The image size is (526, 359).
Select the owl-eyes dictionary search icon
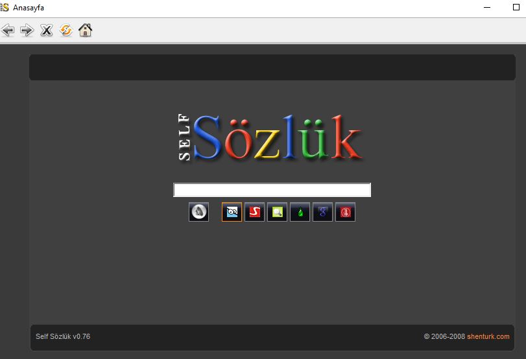232,212
